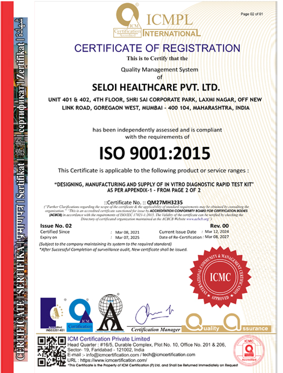Click 'AS PER APPENDIX-1 - FROM PAGE 2 OF 2'
Screen dimensions: 283x373
(154, 190)
